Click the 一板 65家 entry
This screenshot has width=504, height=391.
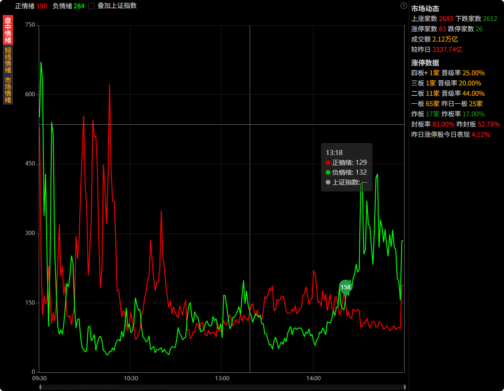pyautogui.click(x=425, y=104)
